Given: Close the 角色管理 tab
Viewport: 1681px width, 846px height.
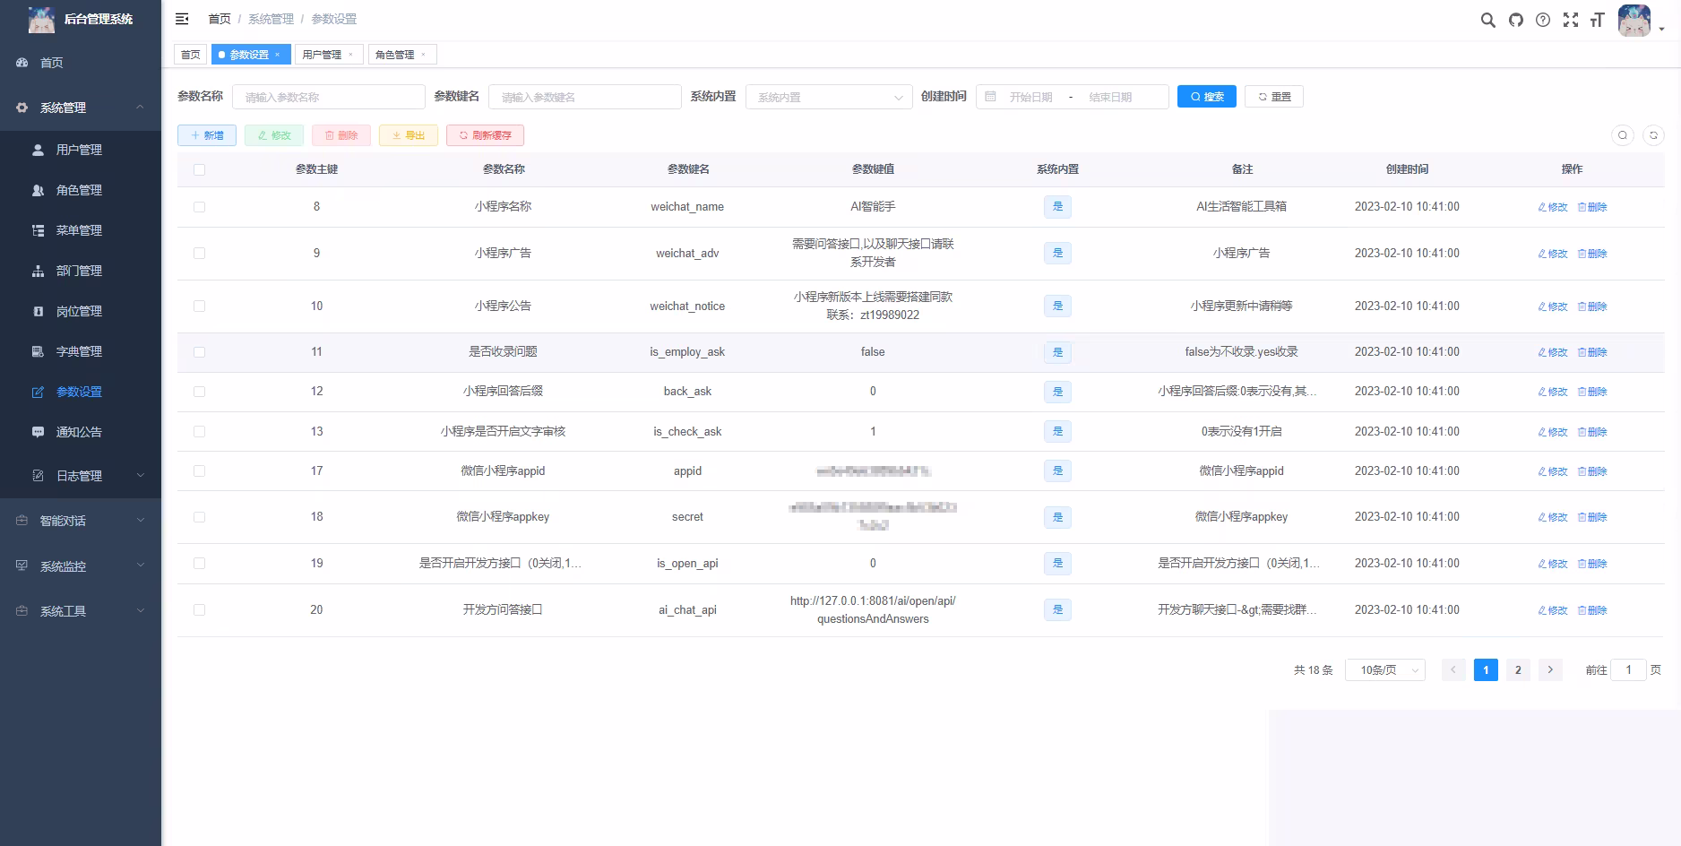Looking at the screenshot, I should [x=423, y=55].
